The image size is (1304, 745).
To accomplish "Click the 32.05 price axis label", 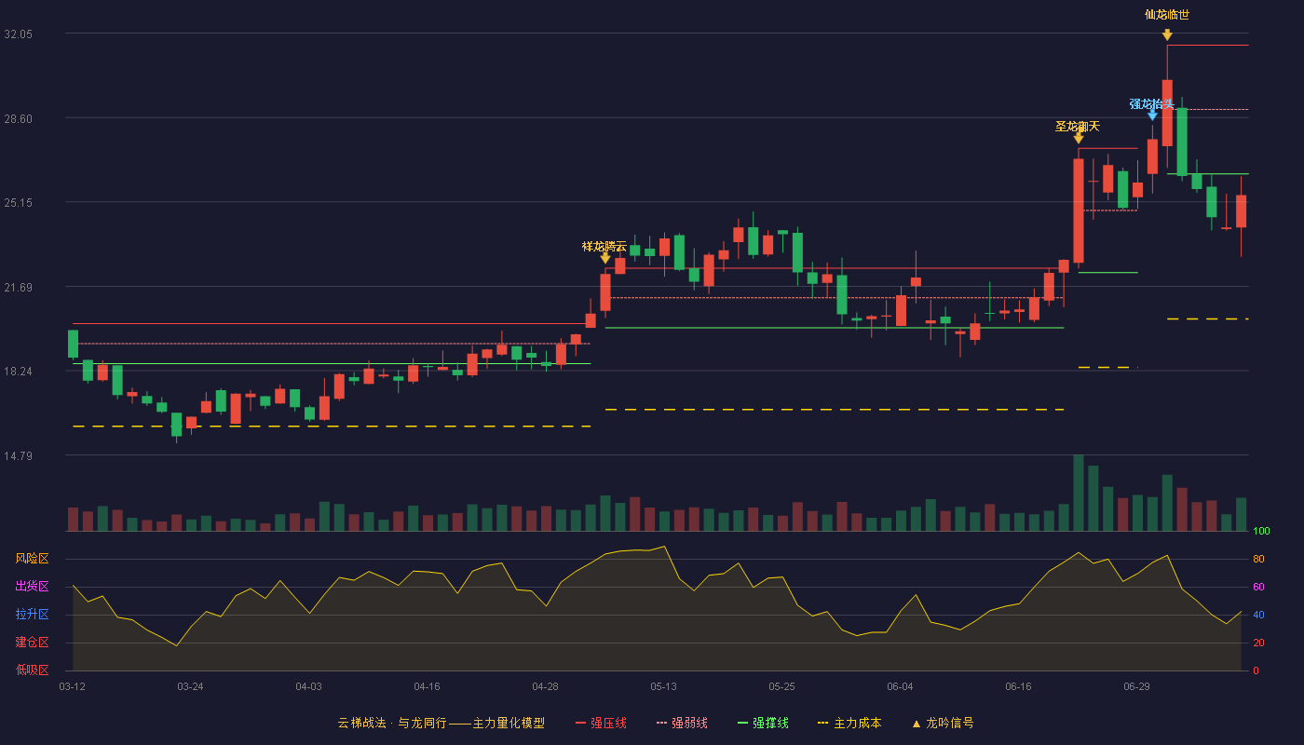I will 19,34.
